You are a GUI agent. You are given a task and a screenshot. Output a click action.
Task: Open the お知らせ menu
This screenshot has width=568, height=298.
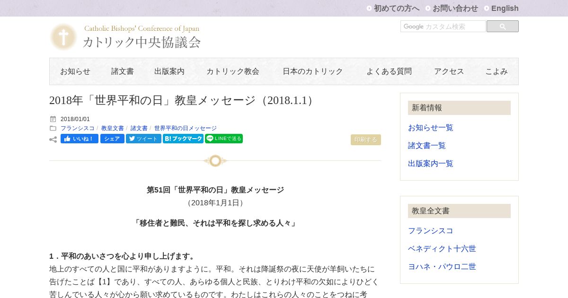coord(75,71)
